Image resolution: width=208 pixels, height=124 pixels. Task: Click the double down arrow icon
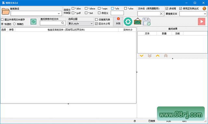149,56
